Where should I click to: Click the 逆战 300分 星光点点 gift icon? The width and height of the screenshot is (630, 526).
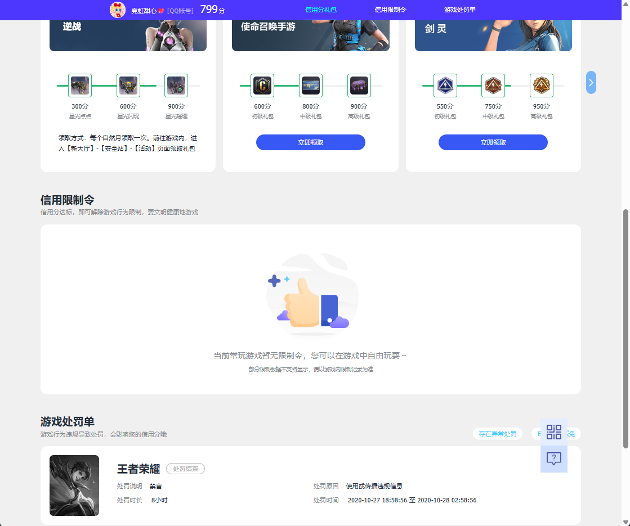[80, 86]
